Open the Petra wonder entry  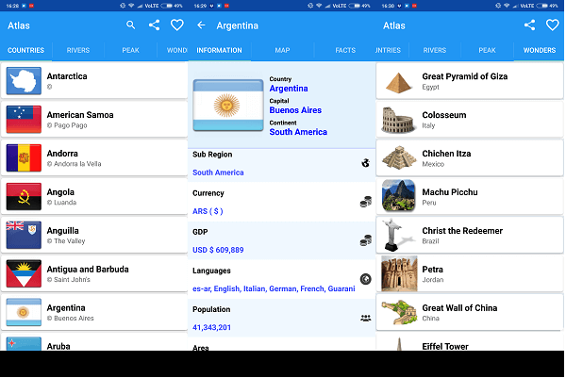tap(470, 273)
